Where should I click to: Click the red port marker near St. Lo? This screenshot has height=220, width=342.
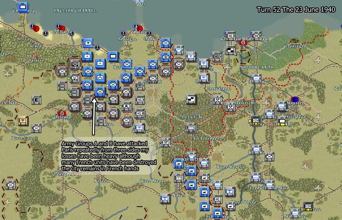(x=36, y=28)
